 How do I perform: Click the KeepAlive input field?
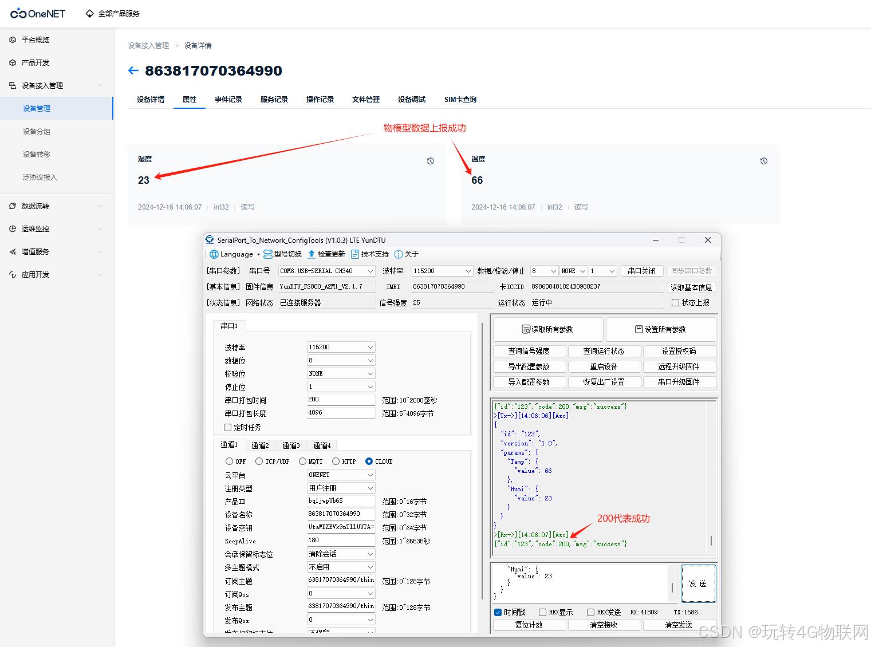(x=341, y=541)
